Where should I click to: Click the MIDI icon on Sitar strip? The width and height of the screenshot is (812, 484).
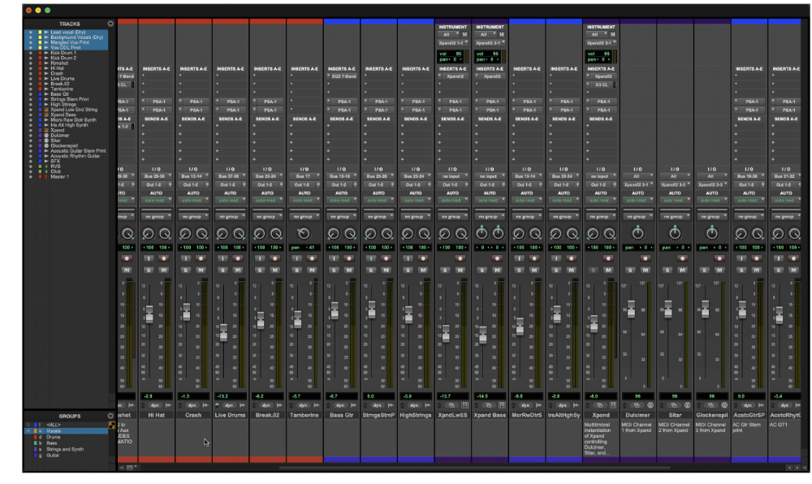[687, 404]
